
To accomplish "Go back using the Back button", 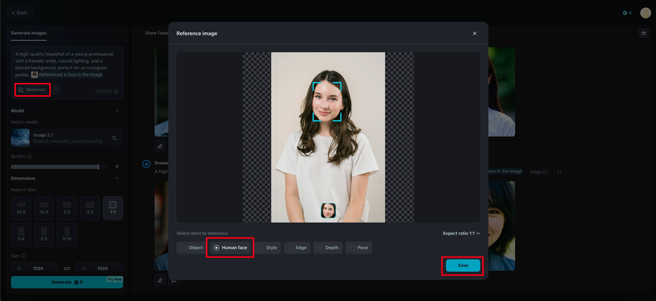I will [x=19, y=13].
